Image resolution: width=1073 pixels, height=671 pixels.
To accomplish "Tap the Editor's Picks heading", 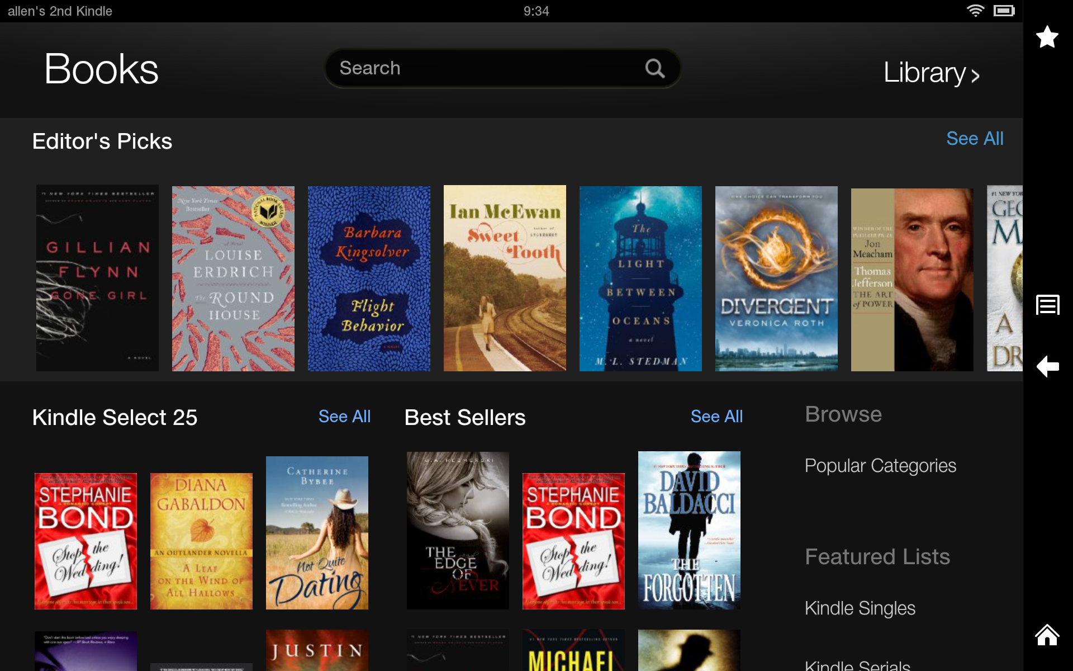I will [x=102, y=141].
